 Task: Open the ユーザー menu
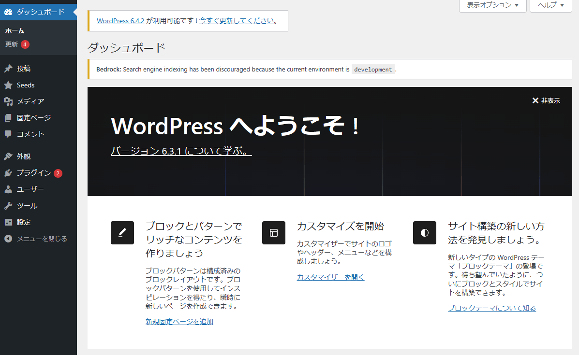(38, 189)
